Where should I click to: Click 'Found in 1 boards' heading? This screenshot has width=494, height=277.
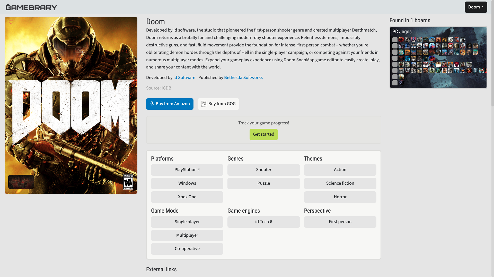click(410, 21)
